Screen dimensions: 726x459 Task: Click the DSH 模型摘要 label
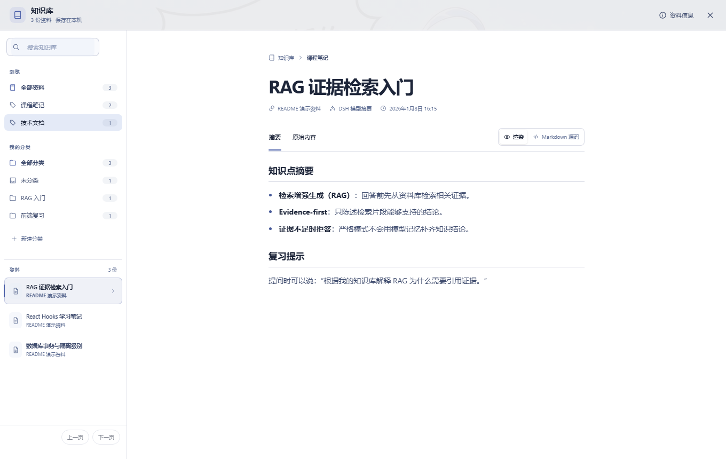[x=355, y=108]
